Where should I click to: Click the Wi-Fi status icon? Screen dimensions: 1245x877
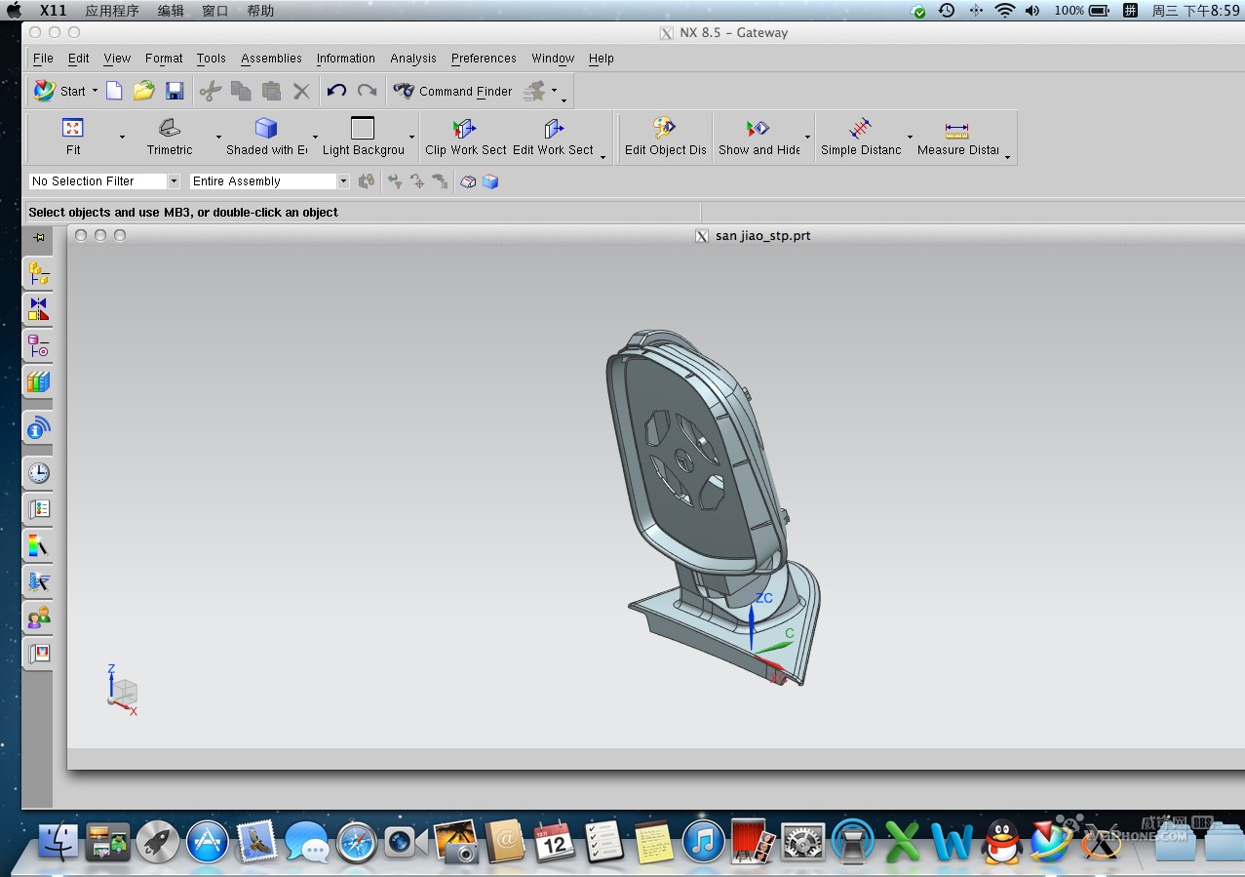[1005, 11]
